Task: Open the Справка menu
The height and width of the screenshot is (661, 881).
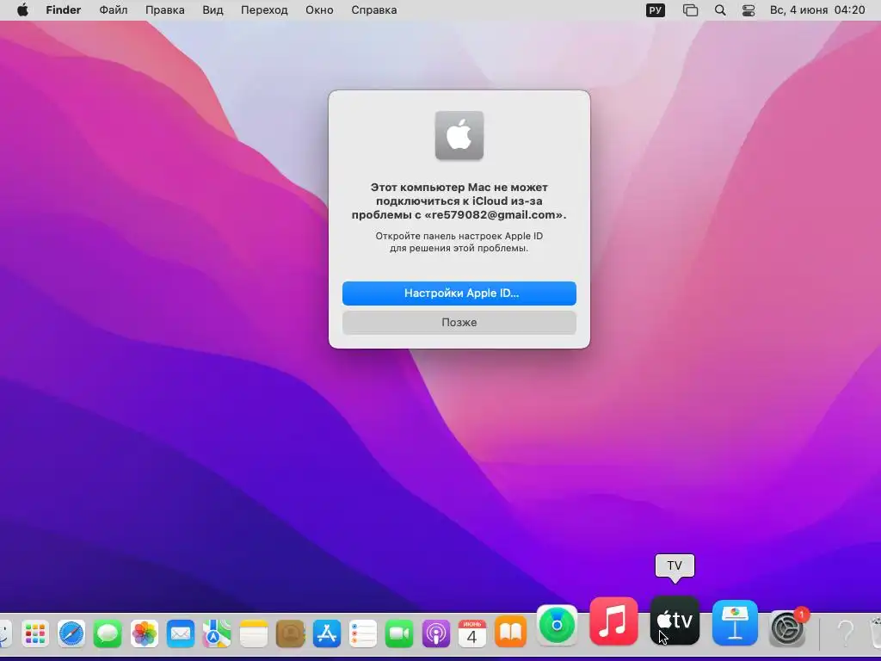Action: pyautogui.click(x=373, y=10)
